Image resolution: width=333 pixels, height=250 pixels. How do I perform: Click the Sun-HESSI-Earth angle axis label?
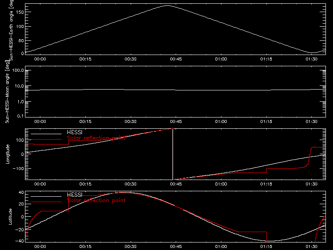pyautogui.click(x=11, y=30)
